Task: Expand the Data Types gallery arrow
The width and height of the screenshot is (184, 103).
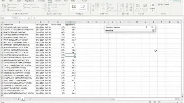Action: [x=88, y=10]
